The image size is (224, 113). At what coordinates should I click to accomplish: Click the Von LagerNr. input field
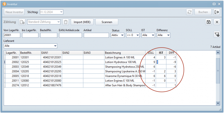(12, 35)
